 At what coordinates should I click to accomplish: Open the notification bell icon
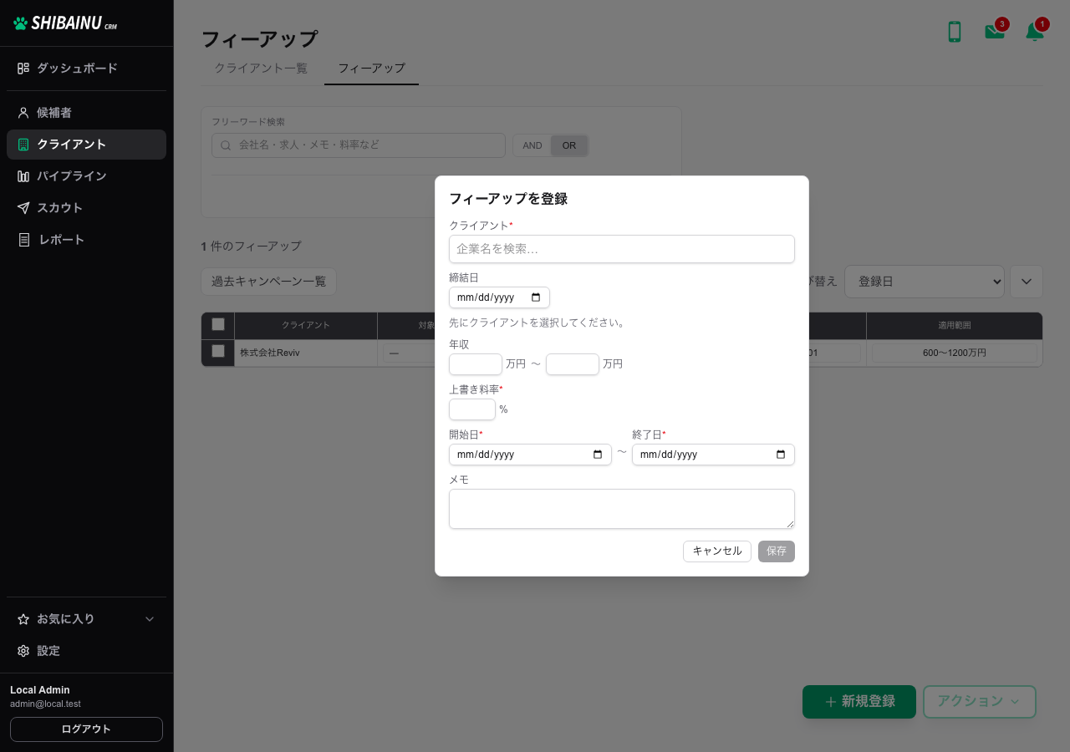(1035, 32)
